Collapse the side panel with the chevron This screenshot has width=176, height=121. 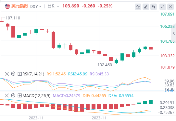[x=174, y=33]
